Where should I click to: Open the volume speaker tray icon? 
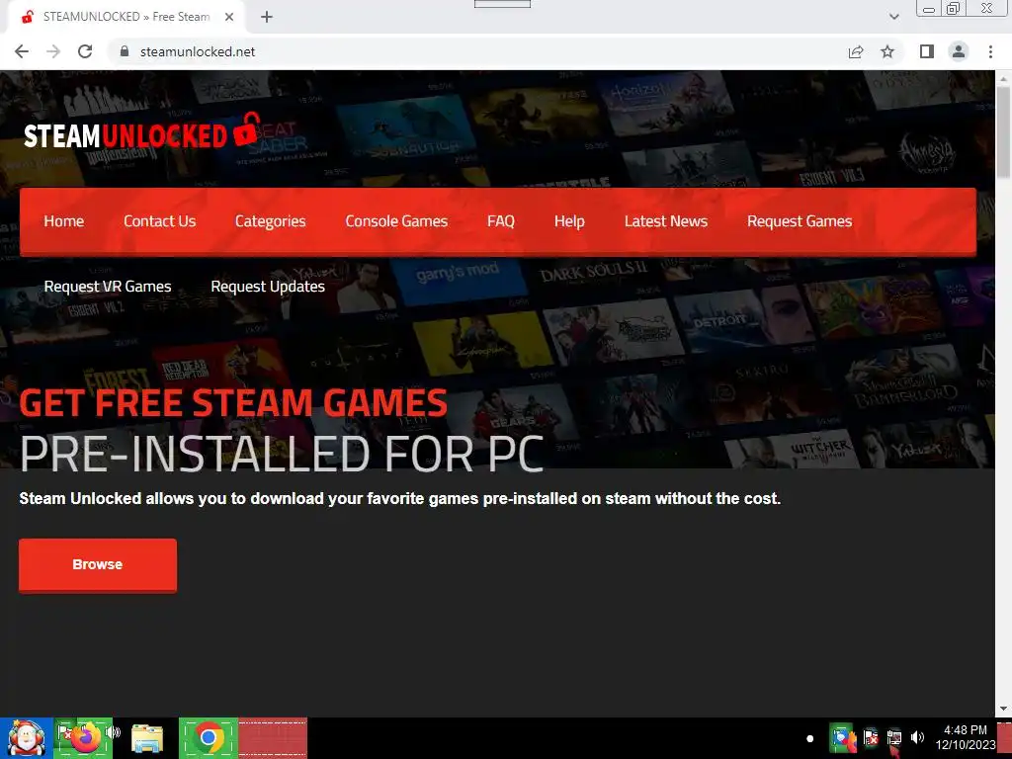coord(917,737)
